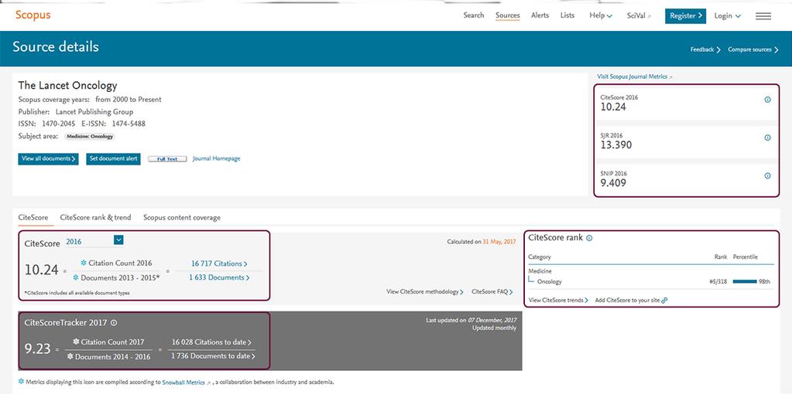
Task: Click The Lancet Oncology title
Action: (67, 85)
